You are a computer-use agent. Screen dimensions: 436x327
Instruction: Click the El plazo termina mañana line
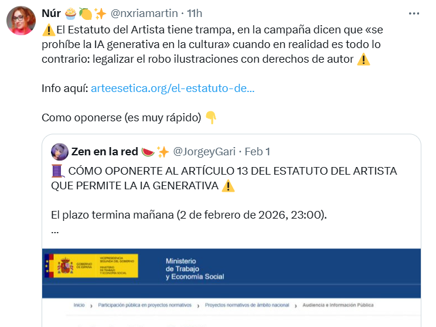point(189,214)
